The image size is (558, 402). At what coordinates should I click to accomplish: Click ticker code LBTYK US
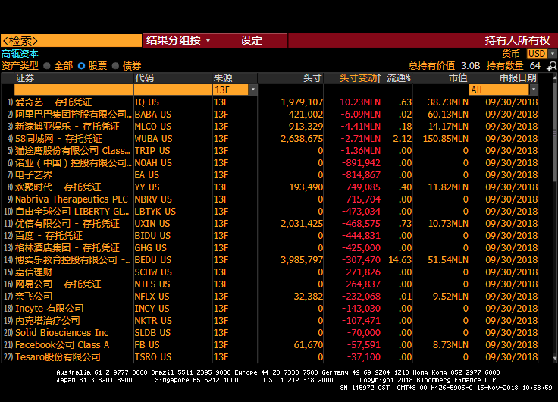pos(155,211)
